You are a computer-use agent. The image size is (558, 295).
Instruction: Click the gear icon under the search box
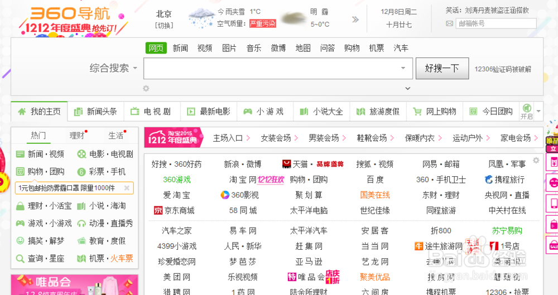[x=146, y=88]
